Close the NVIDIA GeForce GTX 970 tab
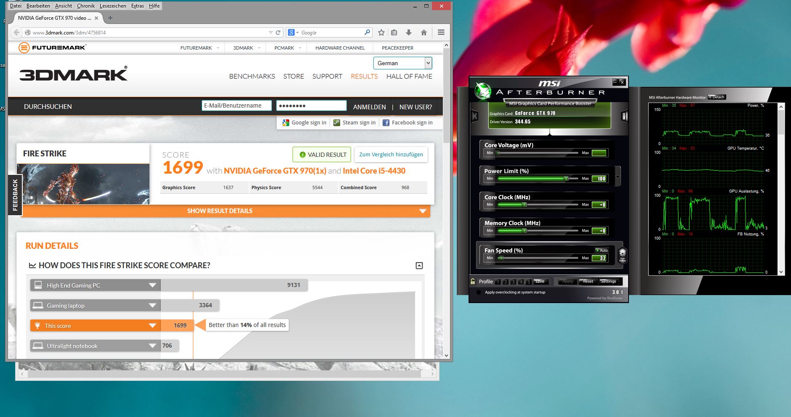 tap(96, 18)
